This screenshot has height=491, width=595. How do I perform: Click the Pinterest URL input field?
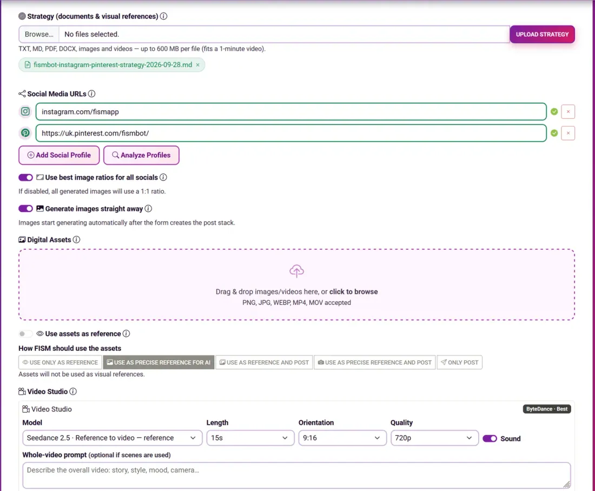click(x=291, y=133)
